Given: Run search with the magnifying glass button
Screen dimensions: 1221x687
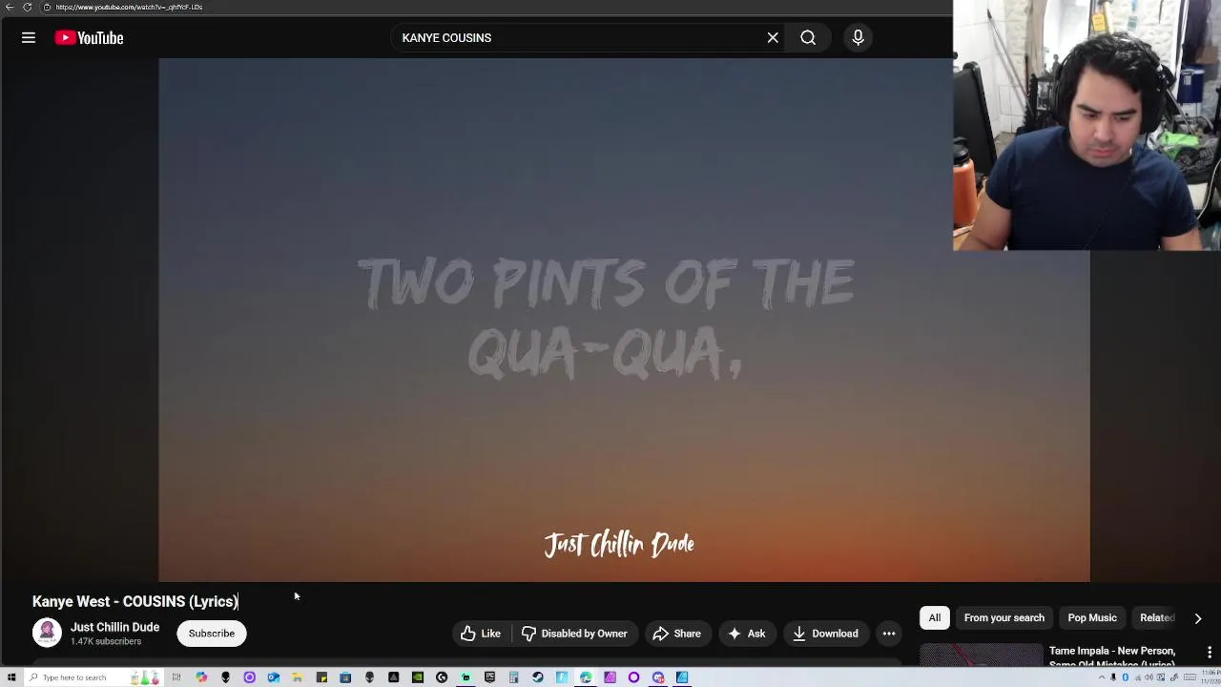Looking at the screenshot, I should click(x=808, y=38).
